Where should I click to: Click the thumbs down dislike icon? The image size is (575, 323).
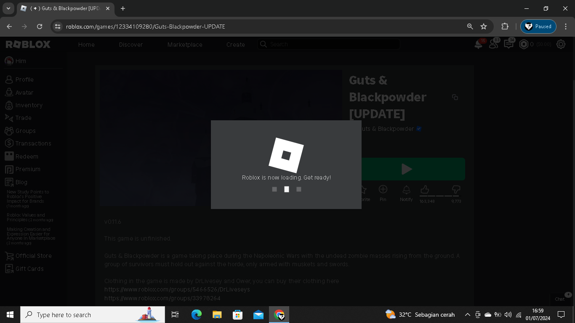[456, 190]
